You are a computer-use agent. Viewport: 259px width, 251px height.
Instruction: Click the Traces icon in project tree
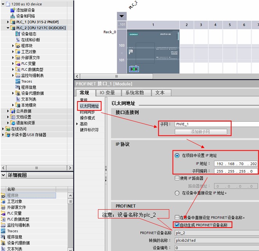click(18, 81)
